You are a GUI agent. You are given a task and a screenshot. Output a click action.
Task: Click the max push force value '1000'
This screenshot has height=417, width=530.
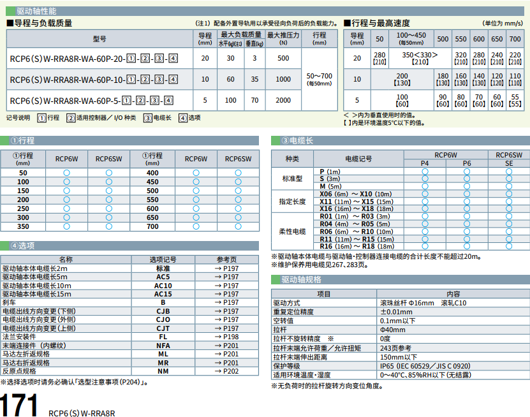[283, 80]
